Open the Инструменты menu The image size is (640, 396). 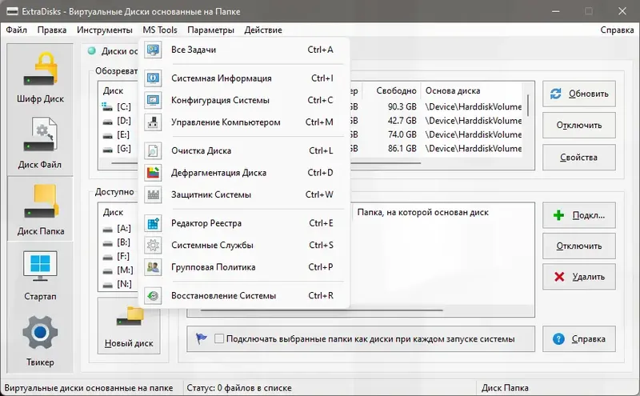pyautogui.click(x=105, y=30)
